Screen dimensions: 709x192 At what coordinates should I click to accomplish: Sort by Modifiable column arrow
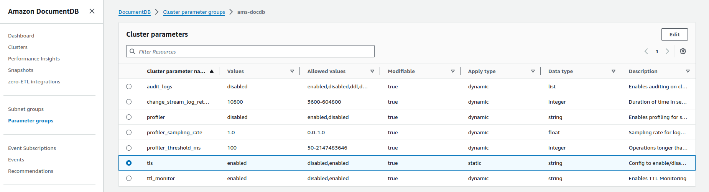[x=453, y=71]
